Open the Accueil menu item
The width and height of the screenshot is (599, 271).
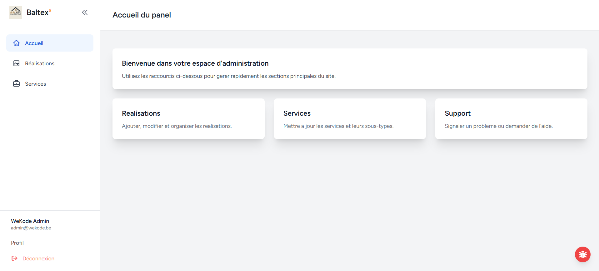34,43
